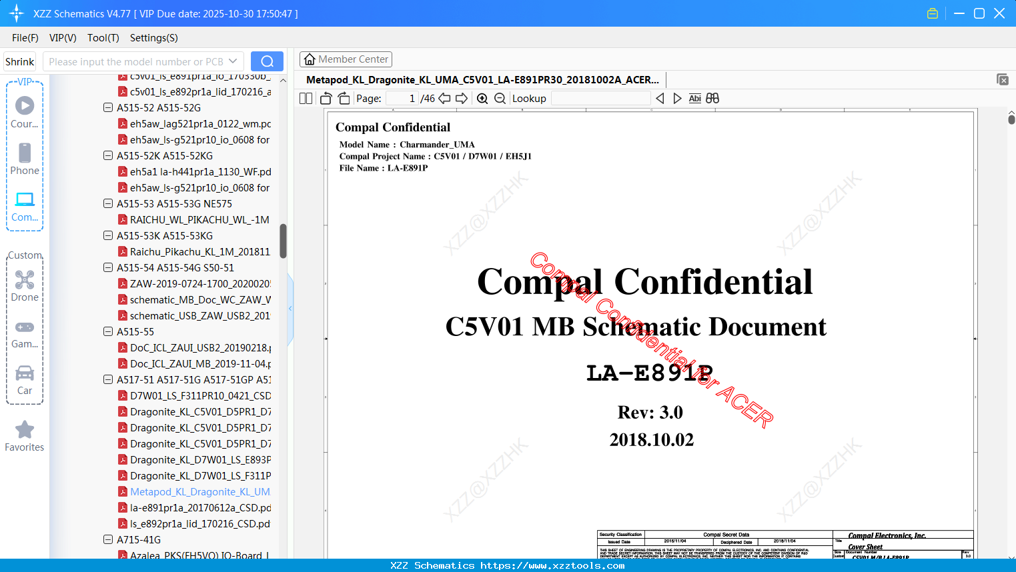1016x572 pixels.
Task: Close the open document tab icon
Action: [x=1003, y=79]
